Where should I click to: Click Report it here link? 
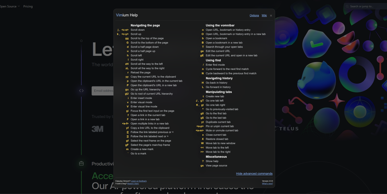click(x=133, y=184)
